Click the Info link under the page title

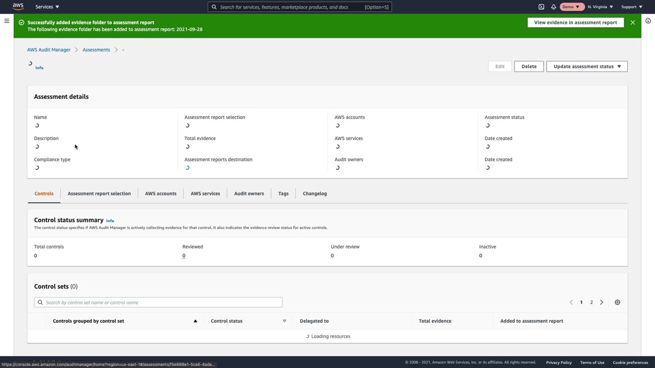(39, 68)
